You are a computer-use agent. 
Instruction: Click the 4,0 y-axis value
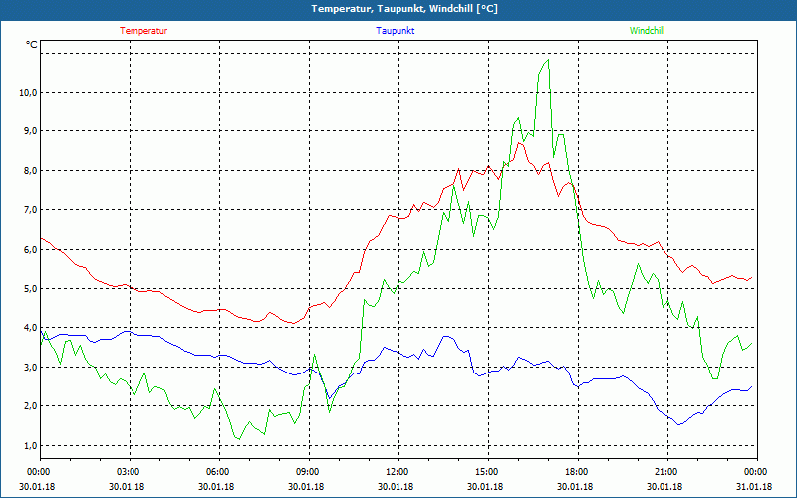click(x=30, y=328)
